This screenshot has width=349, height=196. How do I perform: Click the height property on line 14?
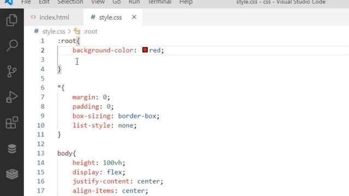(x=83, y=163)
